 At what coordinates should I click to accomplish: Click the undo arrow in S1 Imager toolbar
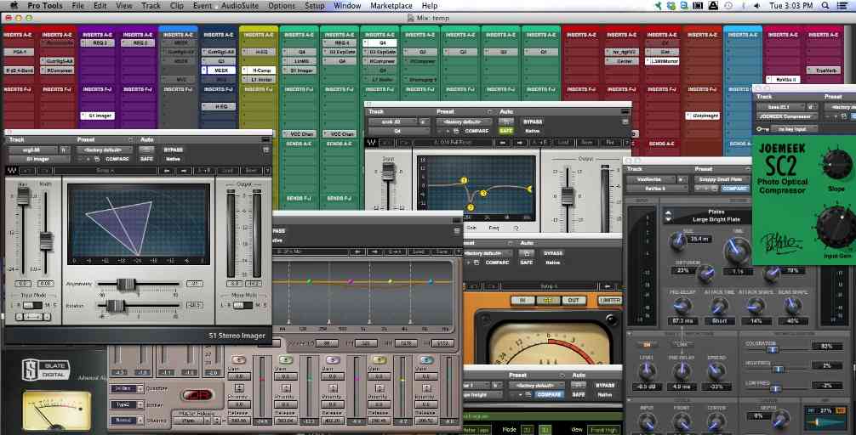[28, 171]
